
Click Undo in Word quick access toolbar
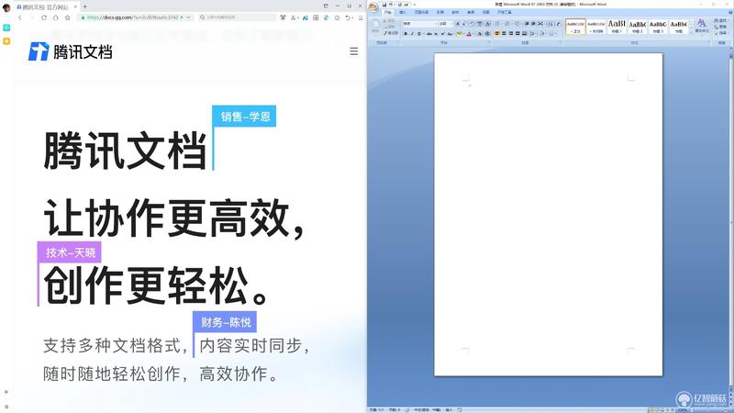coord(391,5)
